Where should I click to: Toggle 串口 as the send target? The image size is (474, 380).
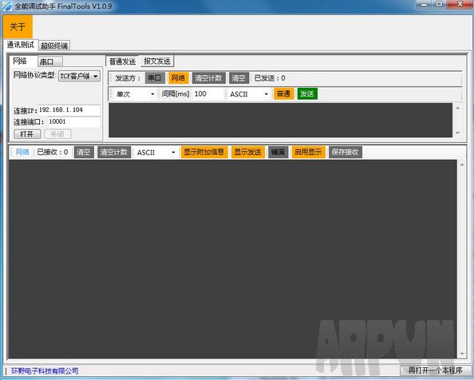click(155, 78)
